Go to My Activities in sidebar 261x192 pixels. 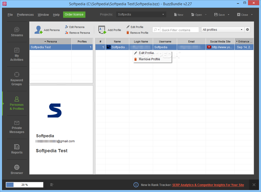click(x=17, y=54)
